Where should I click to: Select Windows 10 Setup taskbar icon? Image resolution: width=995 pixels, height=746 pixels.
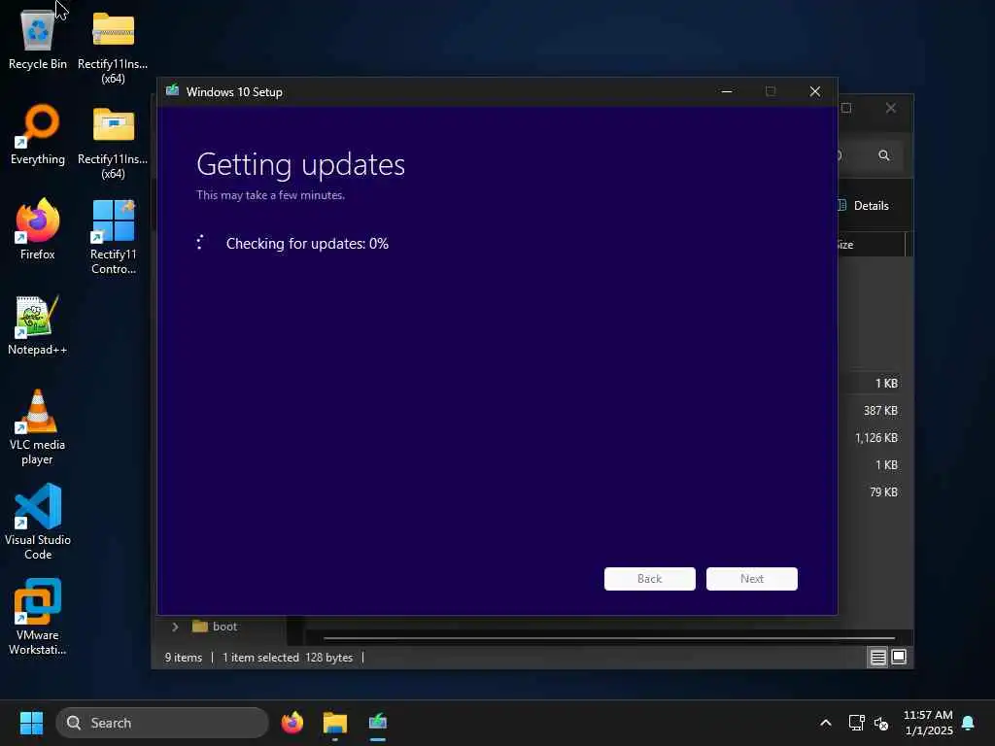(378, 723)
